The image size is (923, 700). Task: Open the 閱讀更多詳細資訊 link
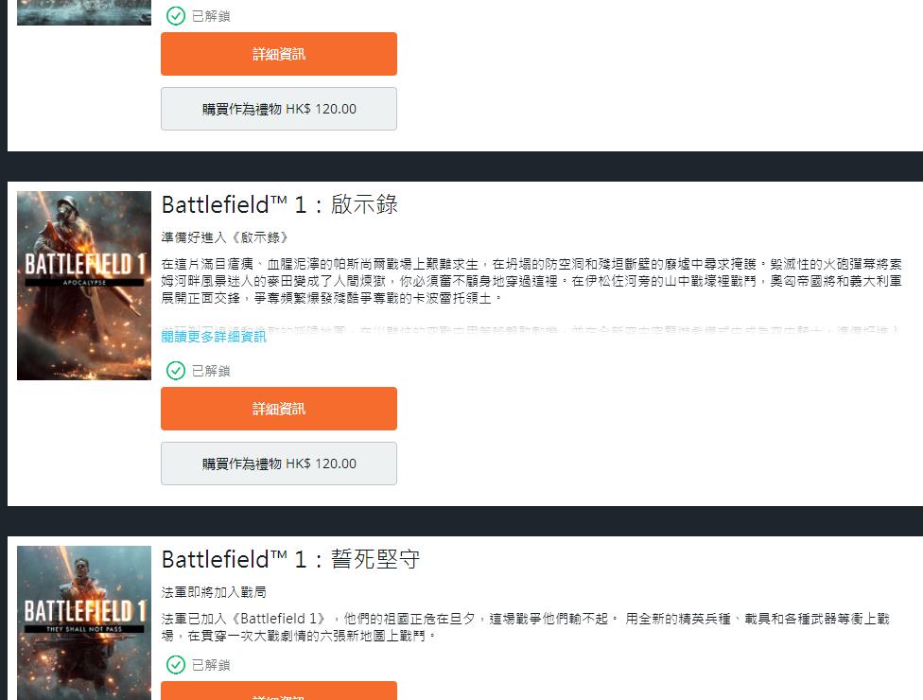214,336
